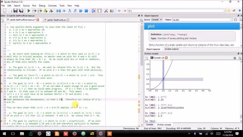The image size is (243, 137).
Task: Toggle the Object inspector lock
Action: click(x=235, y=20)
